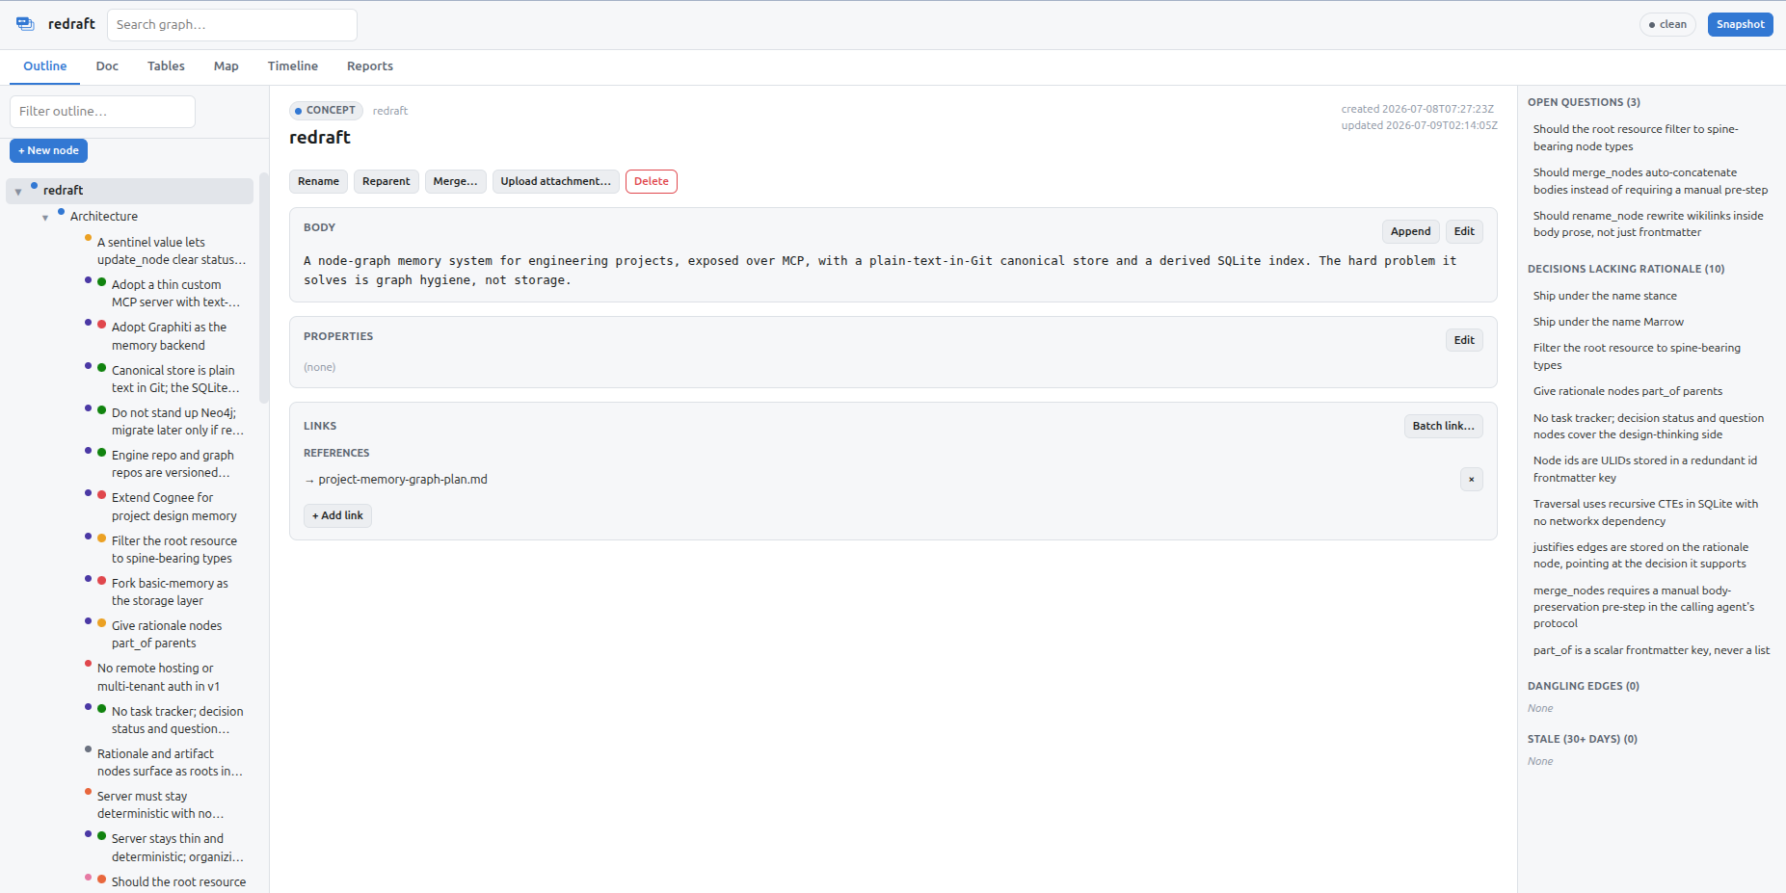Select 'Engine repo and graph repos' node
Screen dimensions: 1786x893
[x=173, y=464]
